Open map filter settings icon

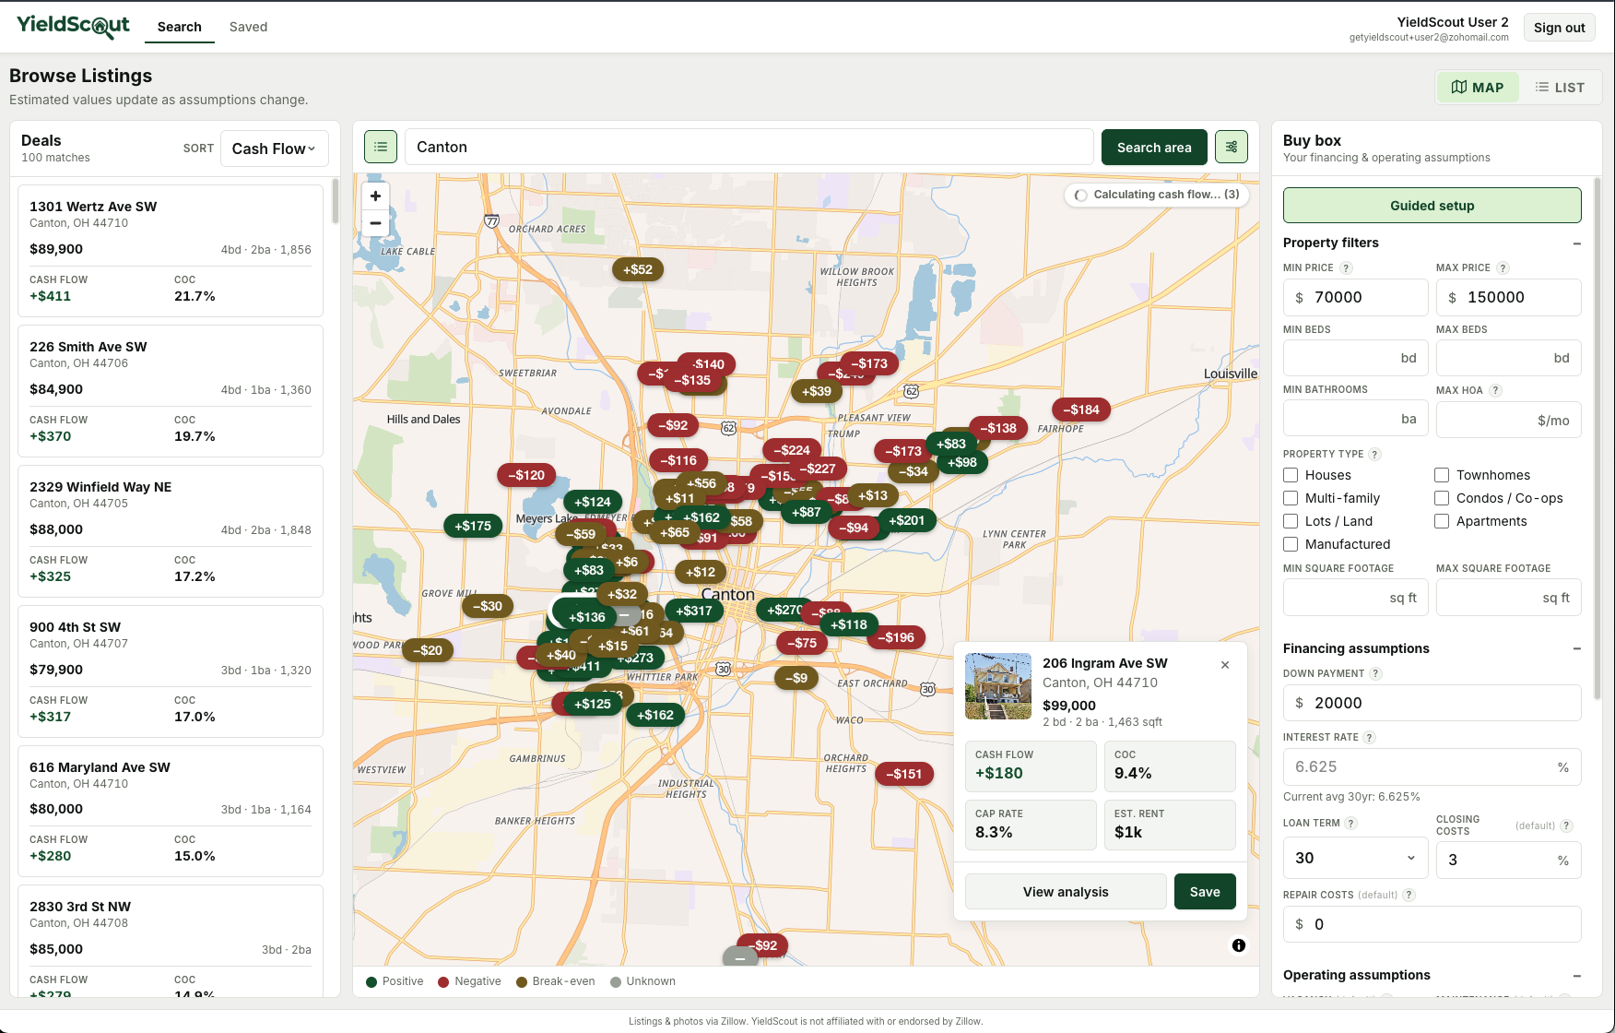pyautogui.click(x=1232, y=147)
